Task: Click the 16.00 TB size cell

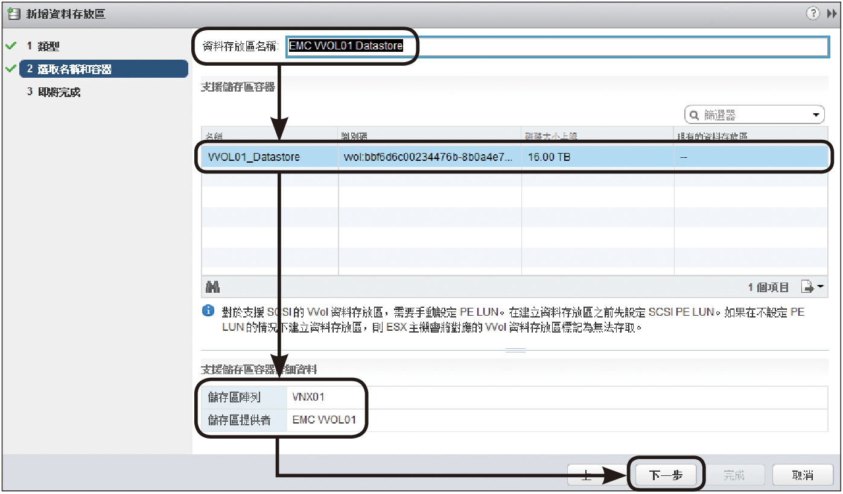Action: point(549,157)
